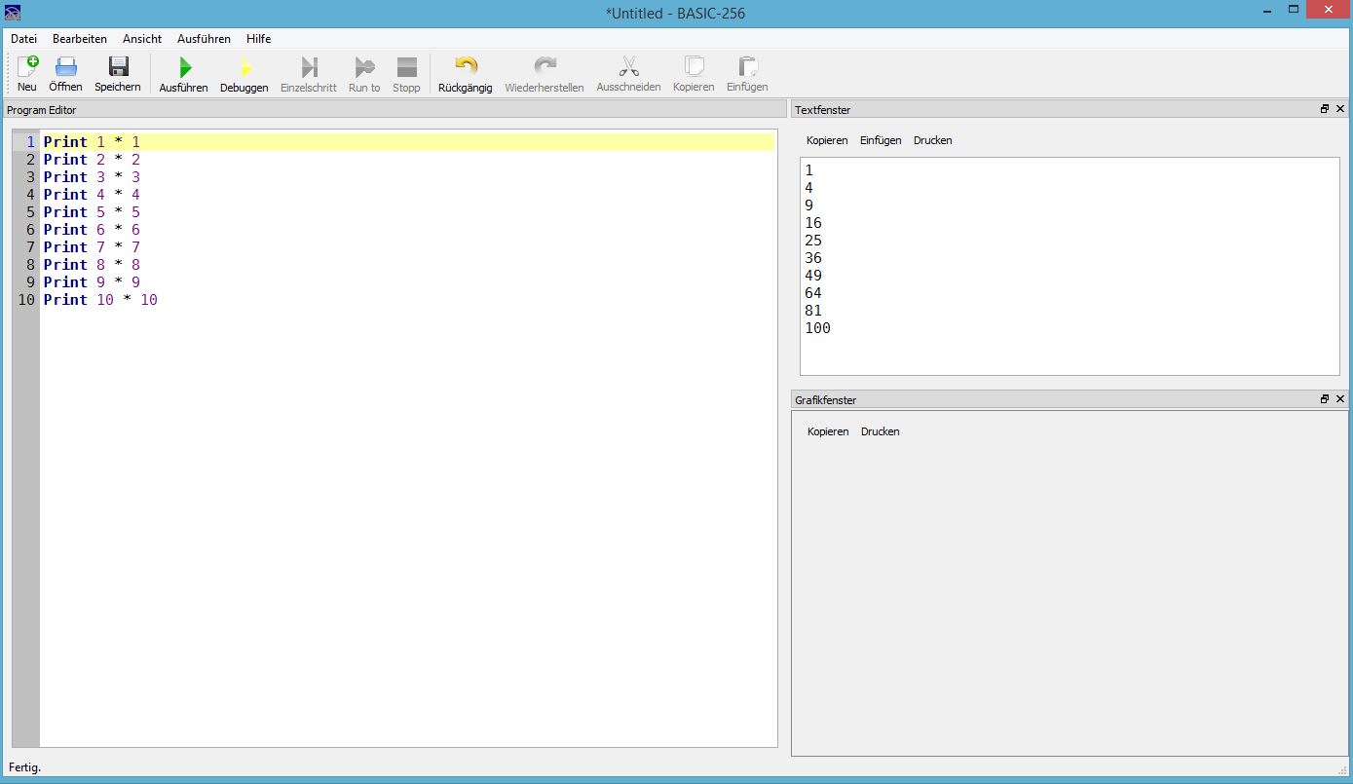
Task: Save the program with the Speichern icon
Action: [x=118, y=67]
